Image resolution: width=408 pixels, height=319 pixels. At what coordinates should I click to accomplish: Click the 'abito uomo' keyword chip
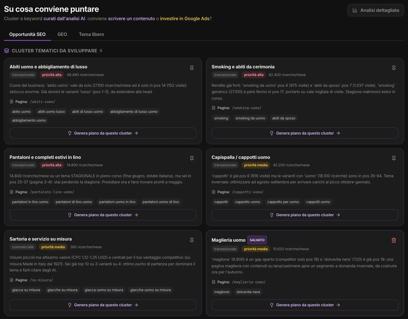21,112
